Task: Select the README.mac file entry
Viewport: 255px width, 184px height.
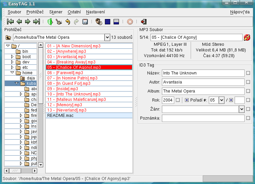Action: pos(60,116)
